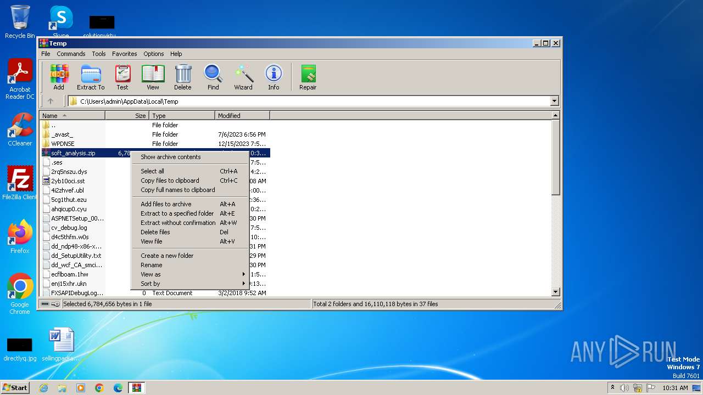703x395 pixels.
Task: Open Internet Explorer in taskbar
Action: pos(43,388)
